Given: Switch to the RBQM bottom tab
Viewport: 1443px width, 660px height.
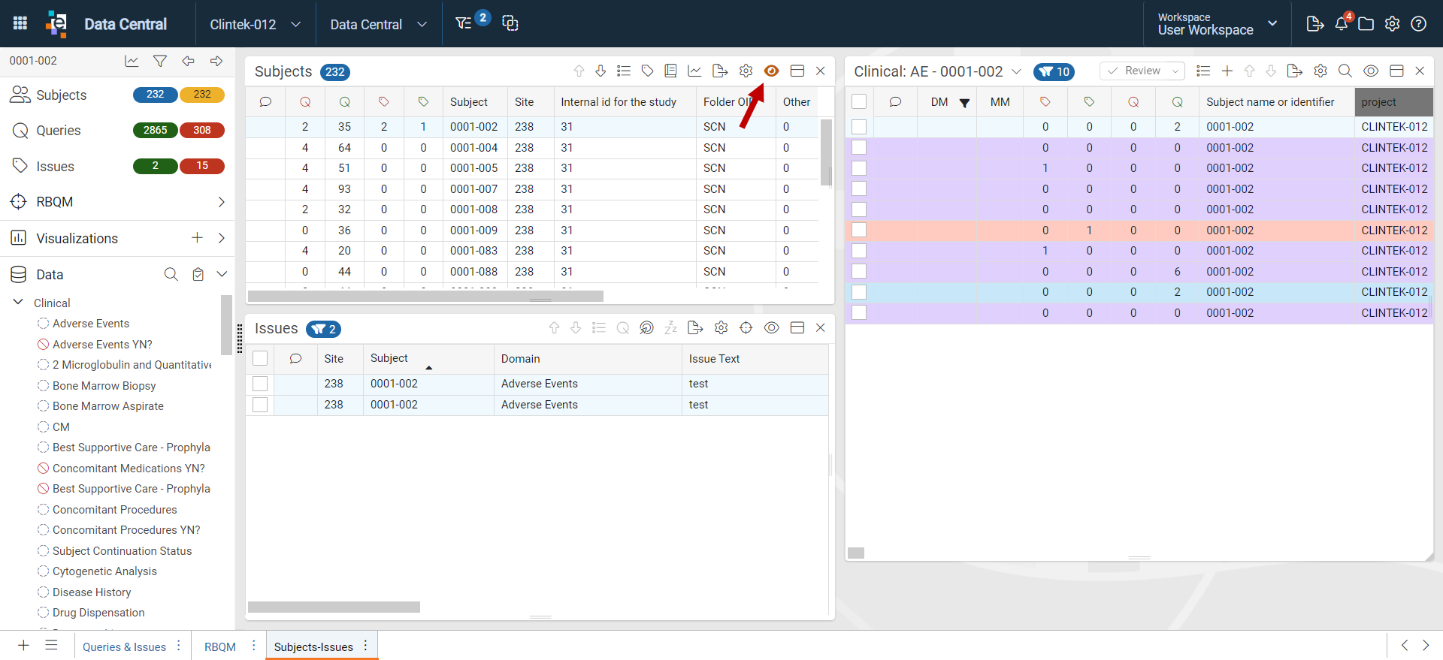Looking at the screenshot, I should click(x=220, y=646).
